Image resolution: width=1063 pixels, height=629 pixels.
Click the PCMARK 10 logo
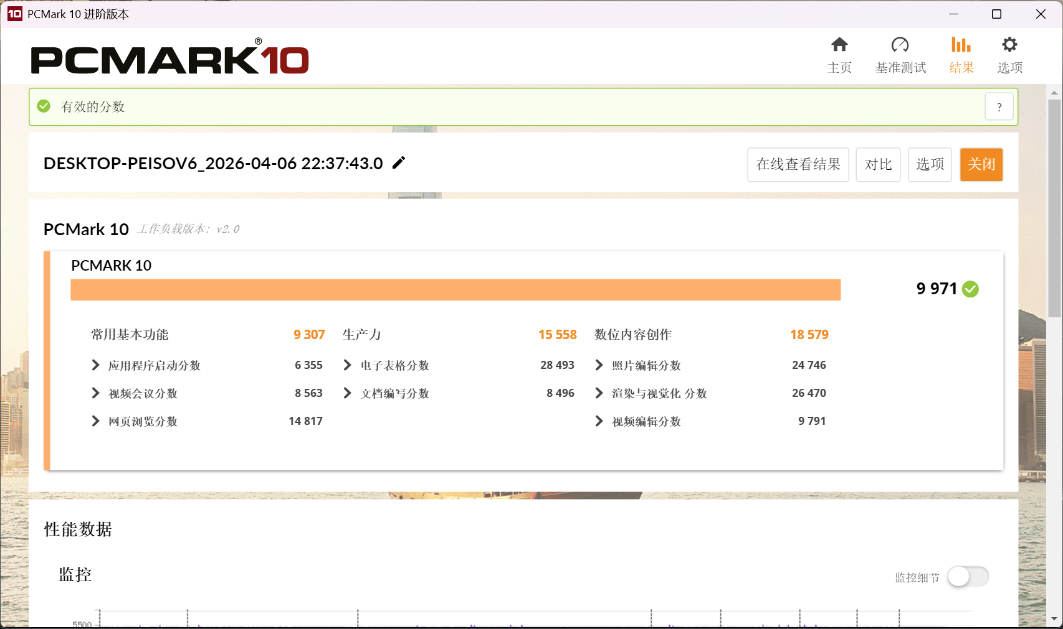[x=170, y=57]
